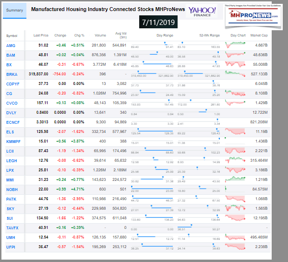Sort by the Symbol column header
Image resolution: width=288 pixels, height=262 pixels.
click(12, 36)
